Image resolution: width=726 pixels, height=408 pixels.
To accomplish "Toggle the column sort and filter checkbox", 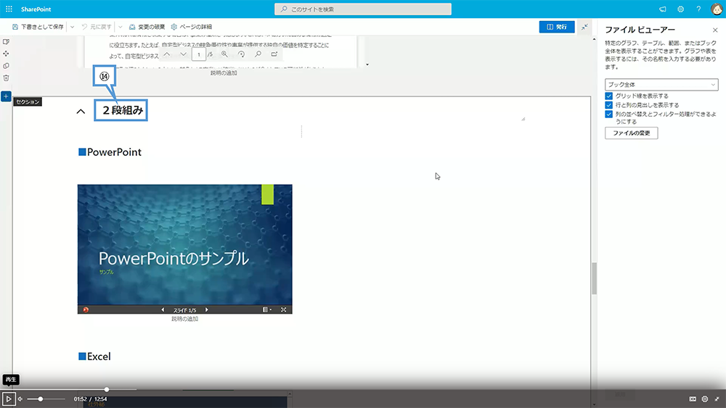I will pyautogui.click(x=609, y=114).
